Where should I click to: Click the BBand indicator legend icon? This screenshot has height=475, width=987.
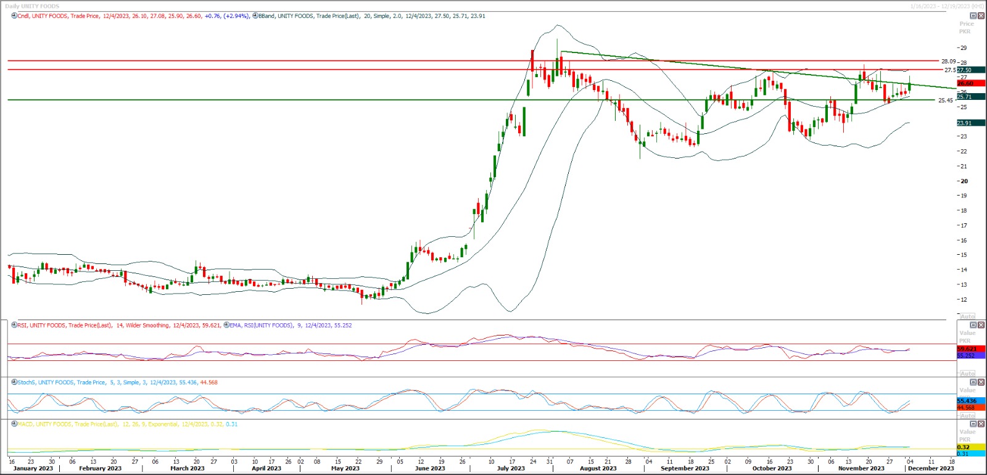click(x=255, y=16)
